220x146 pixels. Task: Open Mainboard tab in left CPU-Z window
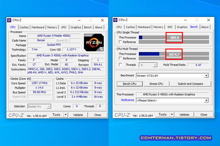(38, 27)
